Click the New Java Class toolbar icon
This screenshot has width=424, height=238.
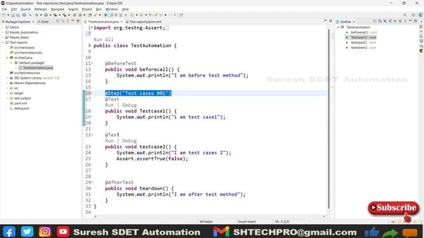tap(79, 15)
